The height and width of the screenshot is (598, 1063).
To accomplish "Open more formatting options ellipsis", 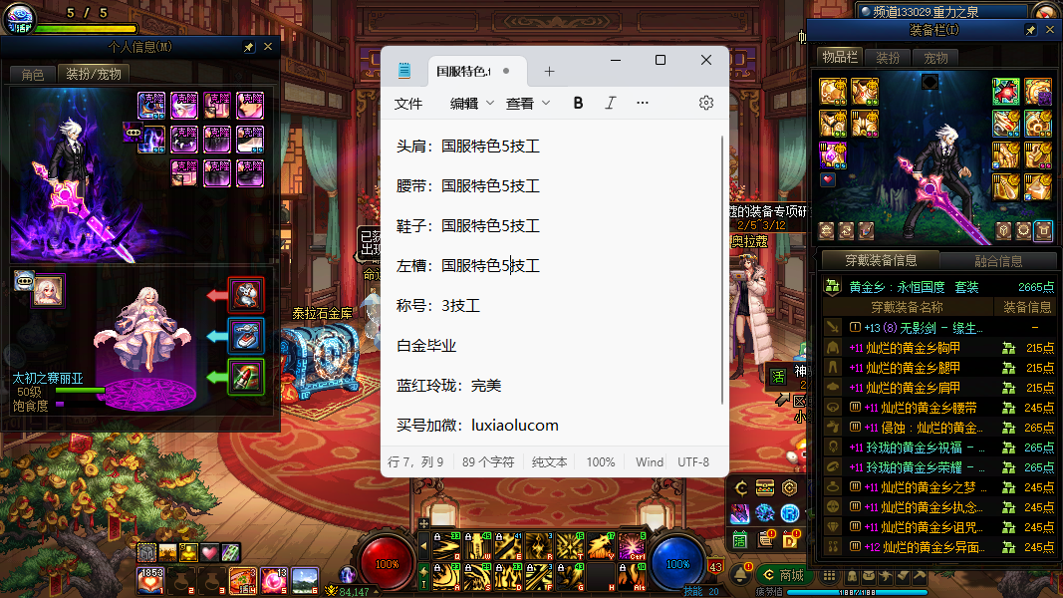I will (x=643, y=103).
